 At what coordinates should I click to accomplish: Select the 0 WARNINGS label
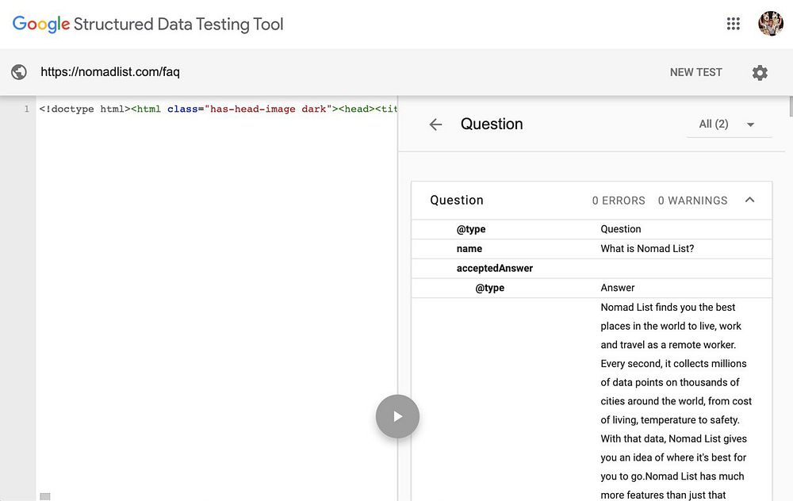[x=692, y=201]
